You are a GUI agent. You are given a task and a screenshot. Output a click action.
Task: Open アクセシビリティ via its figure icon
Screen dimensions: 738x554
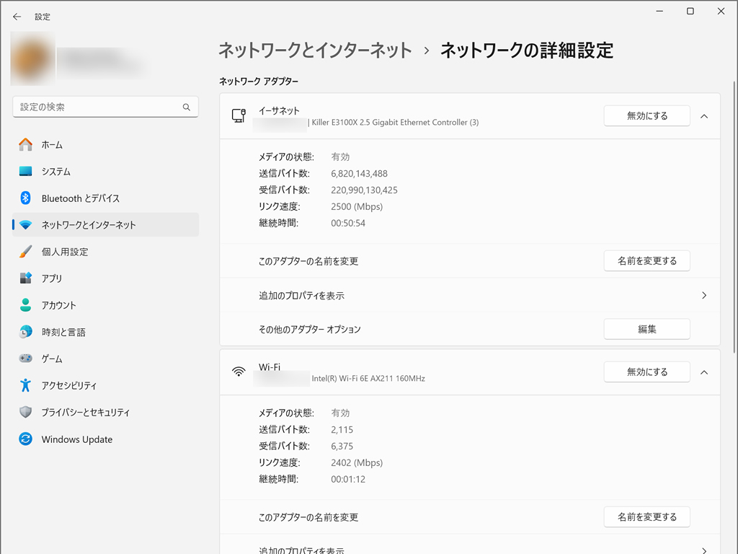(25, 385)
